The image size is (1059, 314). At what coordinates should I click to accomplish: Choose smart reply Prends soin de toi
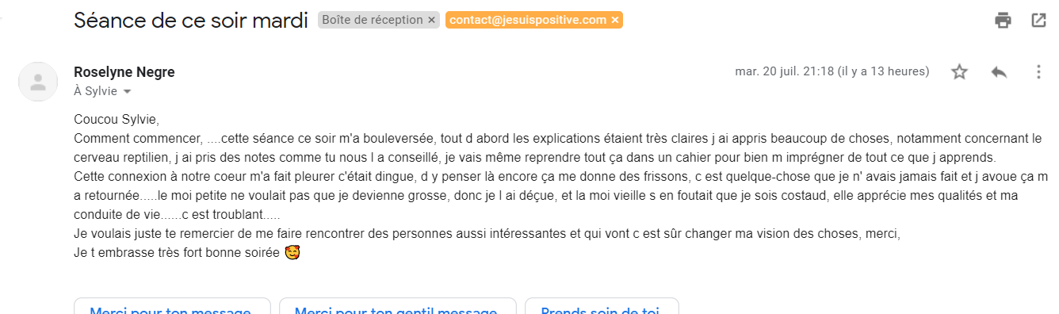point(602,306)
